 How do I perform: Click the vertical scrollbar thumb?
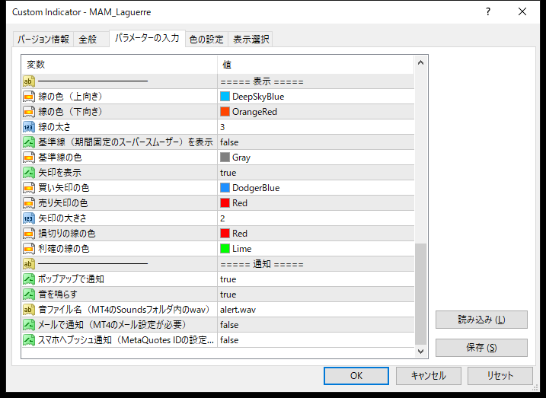[420, 294]
